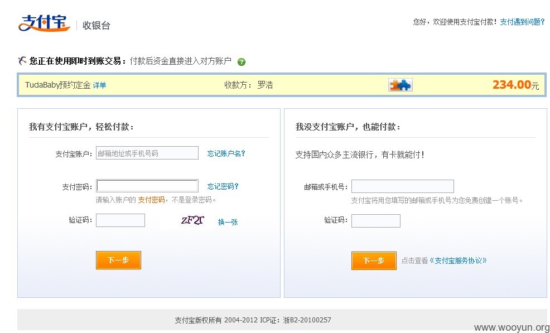
Task: Click the 234.00 amount text
Action: coord(512,85)
